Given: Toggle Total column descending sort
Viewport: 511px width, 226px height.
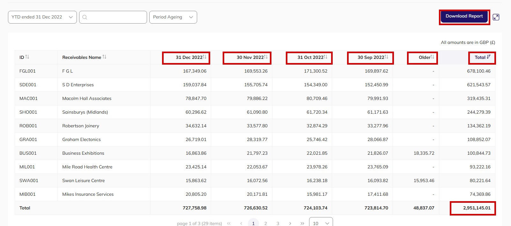Looking at the screenshot, I should pos(489,57).
